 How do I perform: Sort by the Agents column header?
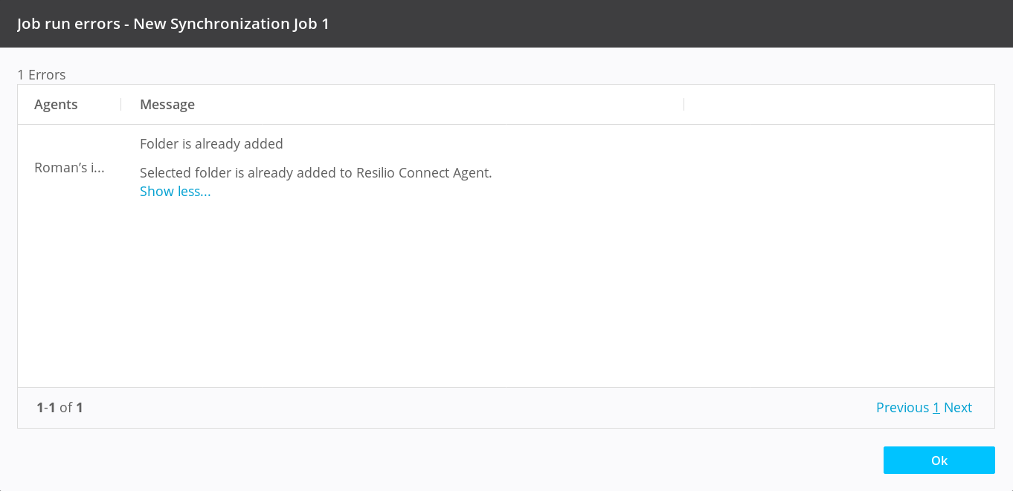[56, 105]
